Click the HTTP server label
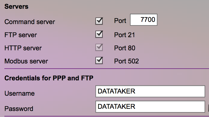Viewport: 209px width, 117px height. pos(23,48)
